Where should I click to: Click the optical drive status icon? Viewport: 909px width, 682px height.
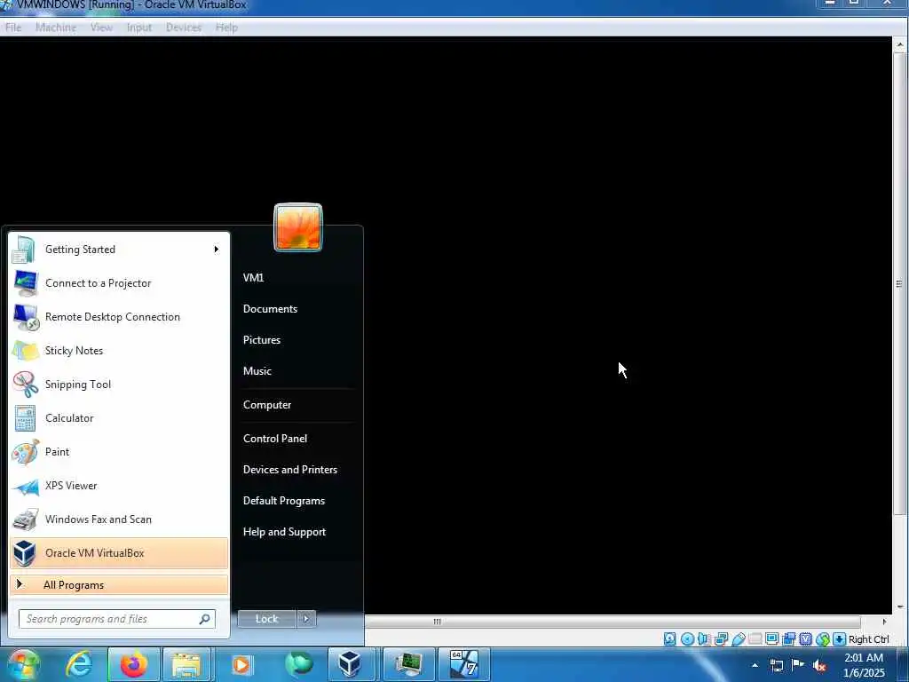tap(687, 639)
